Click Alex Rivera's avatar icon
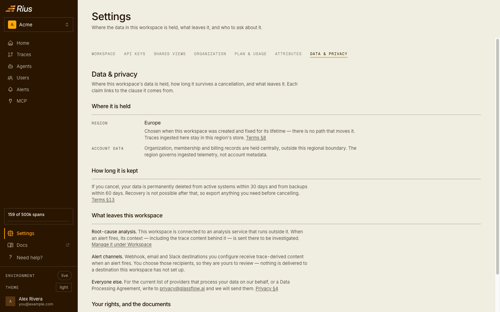Viewport: 500px width, 312px height. click(10, 301)
